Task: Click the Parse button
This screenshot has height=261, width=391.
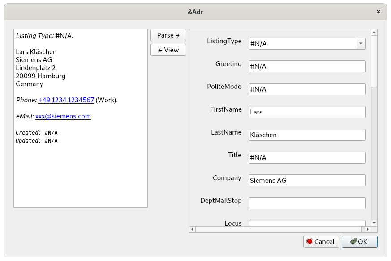Action: click(x=168, y=35)
